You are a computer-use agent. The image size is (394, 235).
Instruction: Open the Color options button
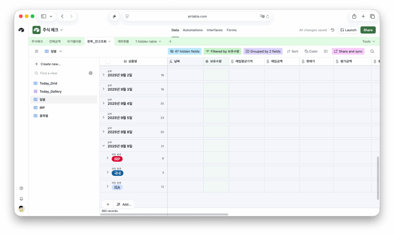tap(311, 51)
